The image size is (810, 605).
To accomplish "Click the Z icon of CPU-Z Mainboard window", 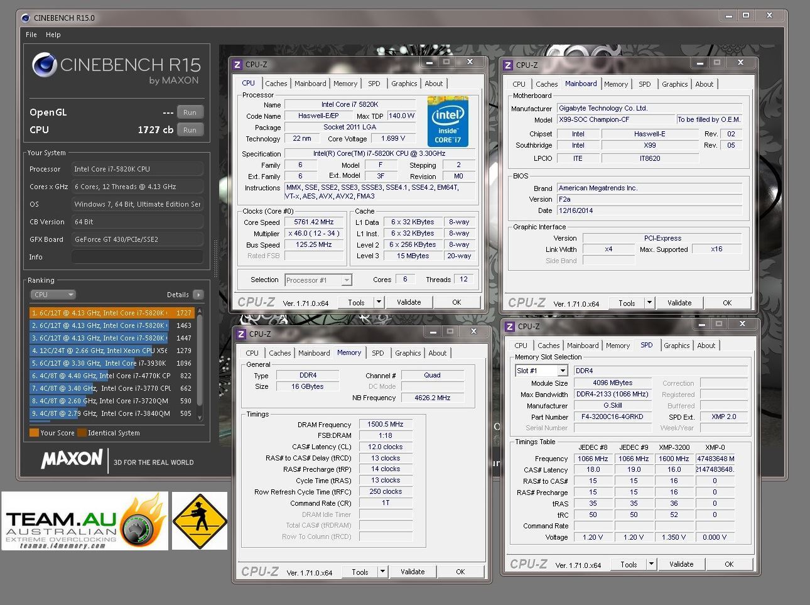I will (x=508, y=65).
